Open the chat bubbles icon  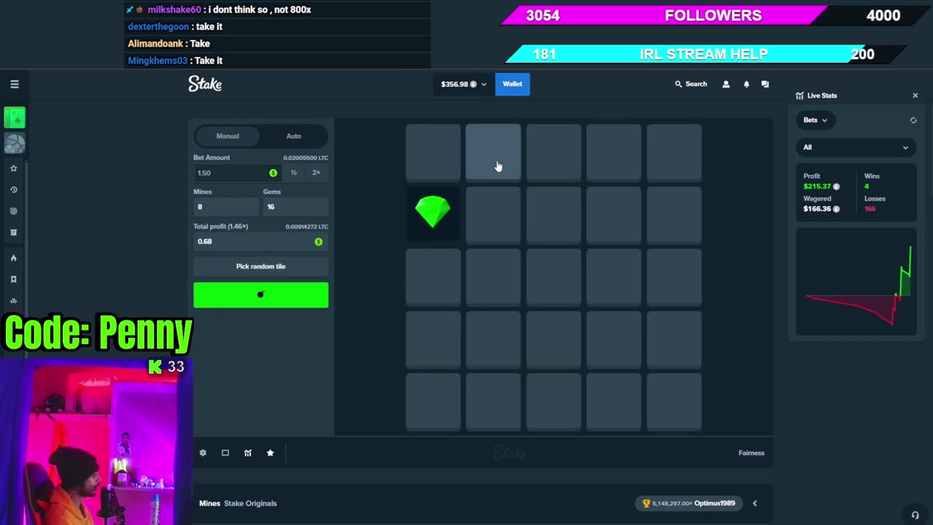(x=765, y=84)
